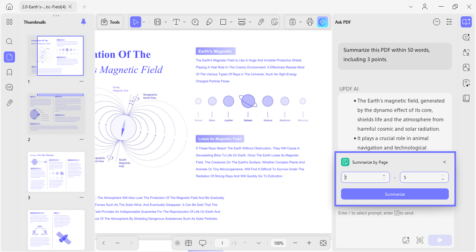Open the Tools menu
476x252 pixels.
(x=110, y=22)
